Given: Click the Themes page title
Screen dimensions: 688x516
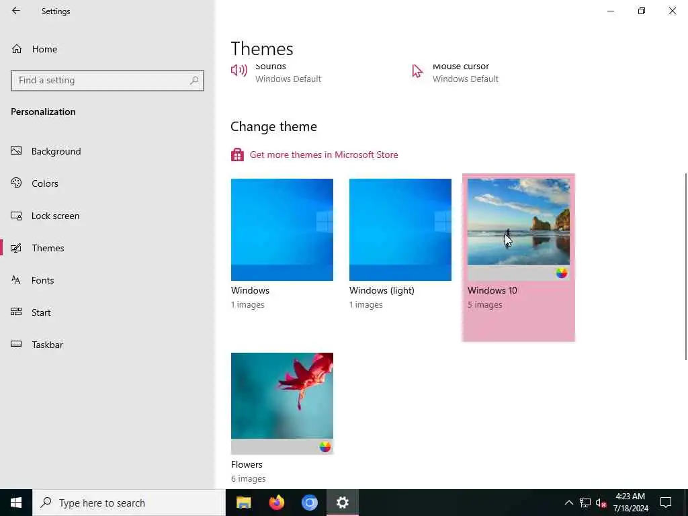Looking at the screenshot, I should click(262, 48).
